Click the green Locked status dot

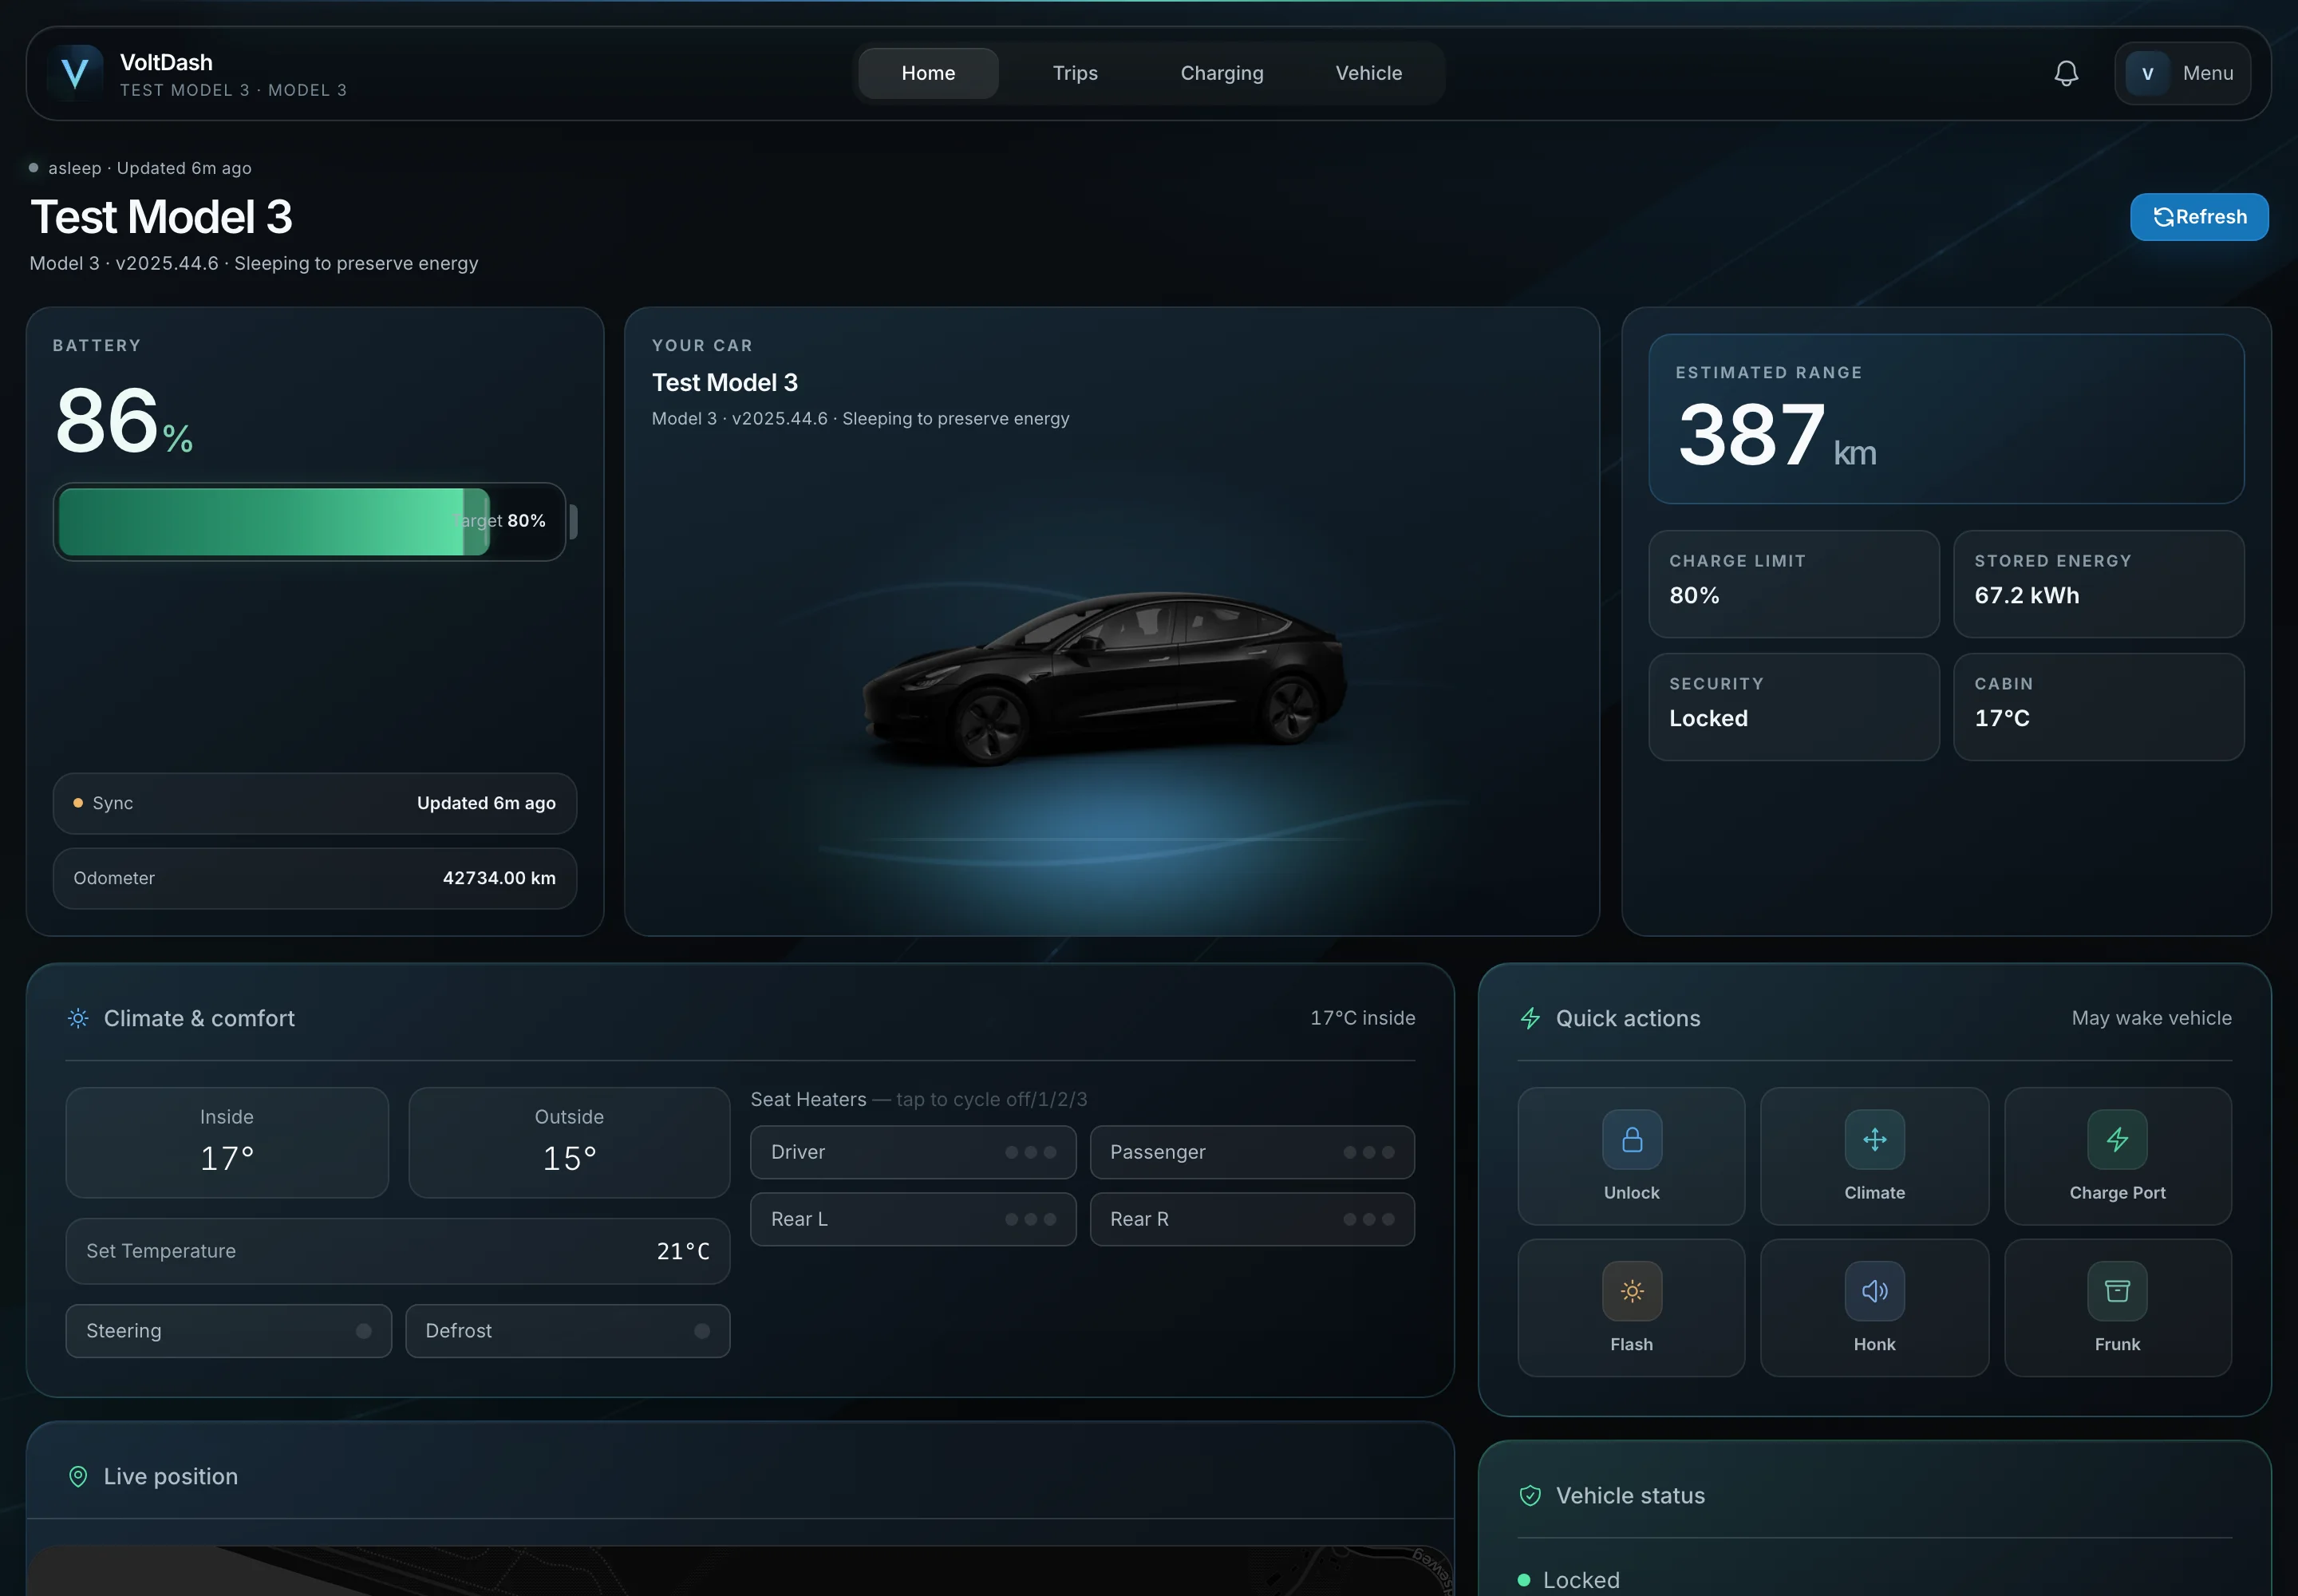[x=1524, y=1580]
